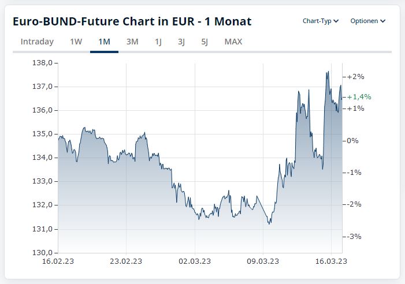The width and height of the screenshot is (405, 284).
Task: Expand the Optionen dropdown menu
Action: 367,21
